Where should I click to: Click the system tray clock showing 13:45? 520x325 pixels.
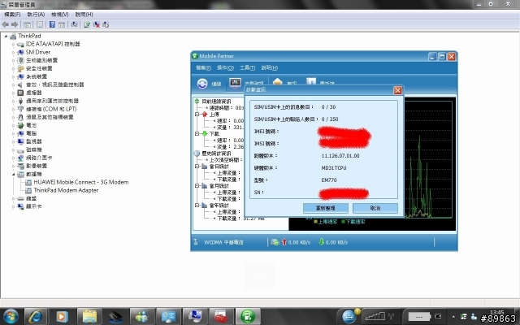tap(496, 312)
